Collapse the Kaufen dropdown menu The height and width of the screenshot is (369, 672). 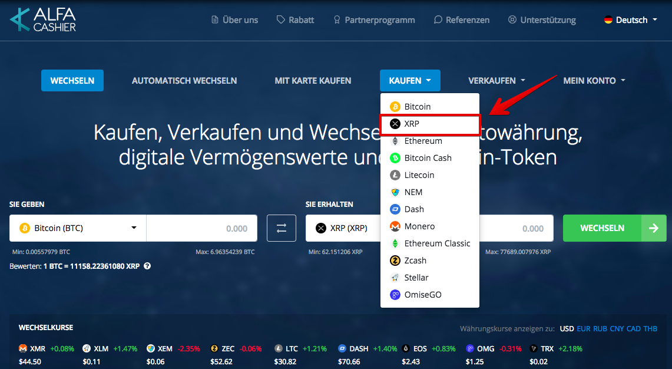click(410, 80)
